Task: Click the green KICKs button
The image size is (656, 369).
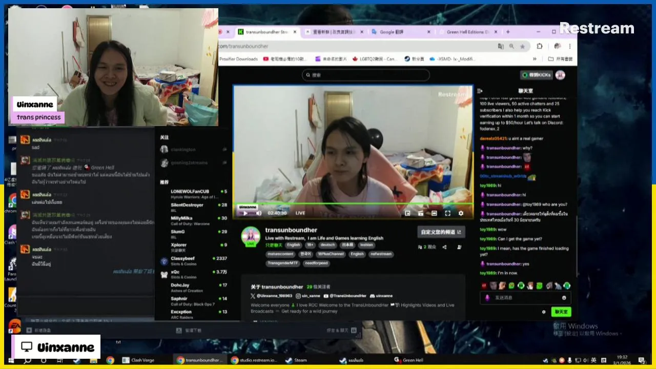Action: click(536, 75)
